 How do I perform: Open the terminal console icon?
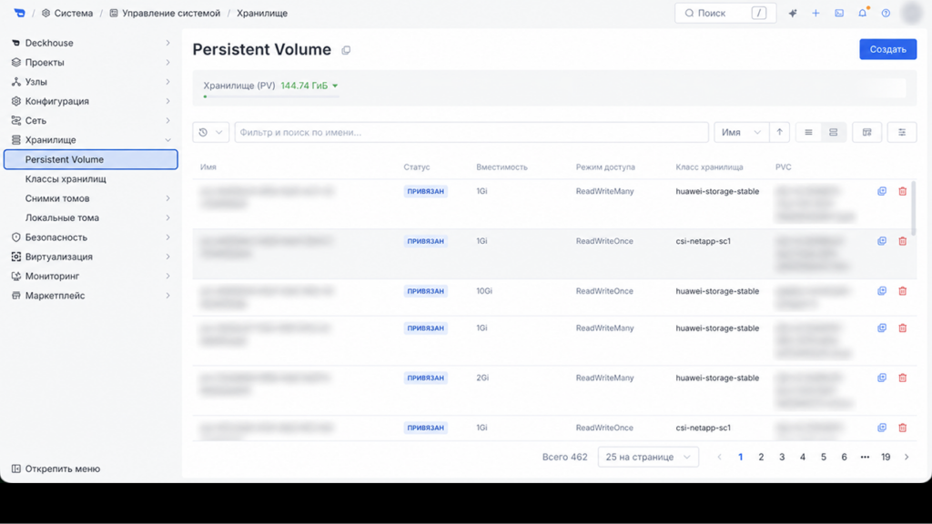[839, 13]
